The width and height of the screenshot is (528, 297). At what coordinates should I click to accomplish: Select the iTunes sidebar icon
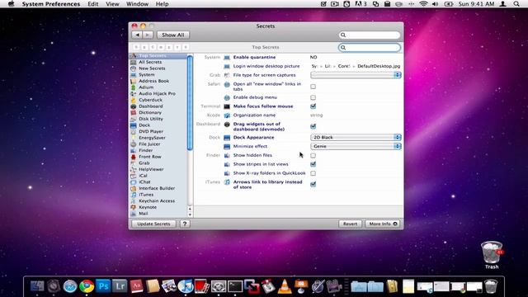[134, 195]
